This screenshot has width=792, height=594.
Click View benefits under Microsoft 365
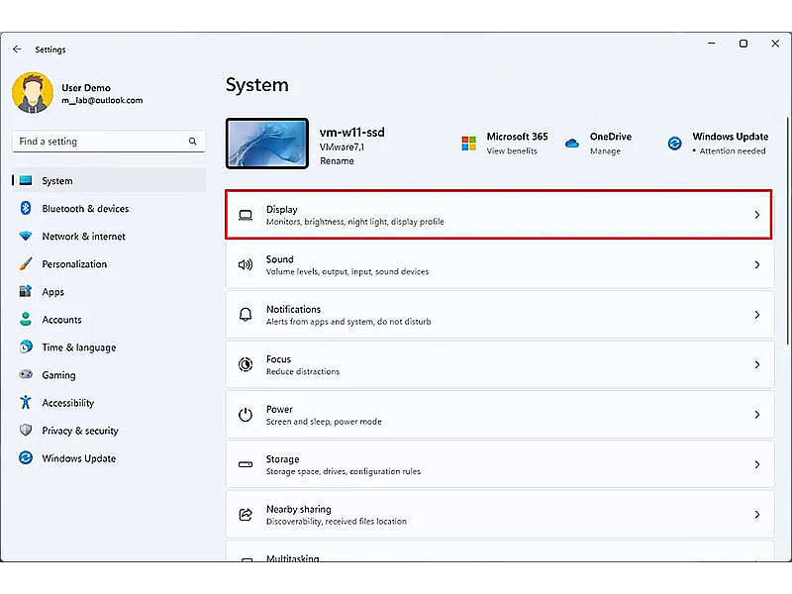click(x=512, y=151)
